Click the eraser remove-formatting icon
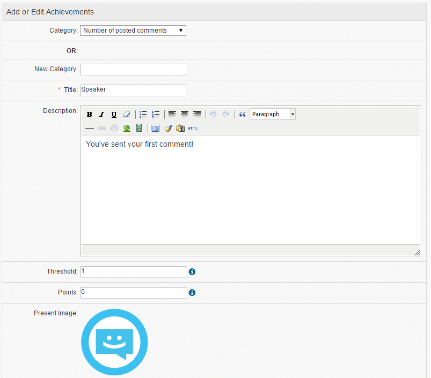 tap(127, 115)
